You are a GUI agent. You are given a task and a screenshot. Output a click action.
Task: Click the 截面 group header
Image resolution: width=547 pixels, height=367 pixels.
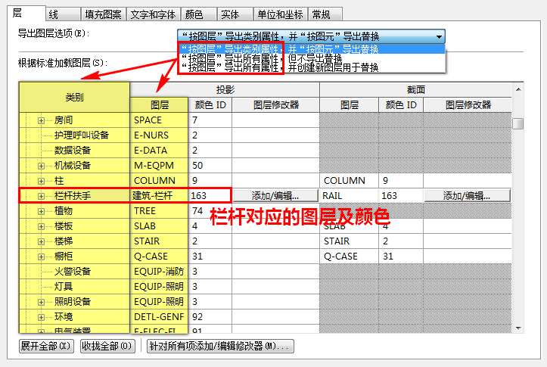(416, 90)
